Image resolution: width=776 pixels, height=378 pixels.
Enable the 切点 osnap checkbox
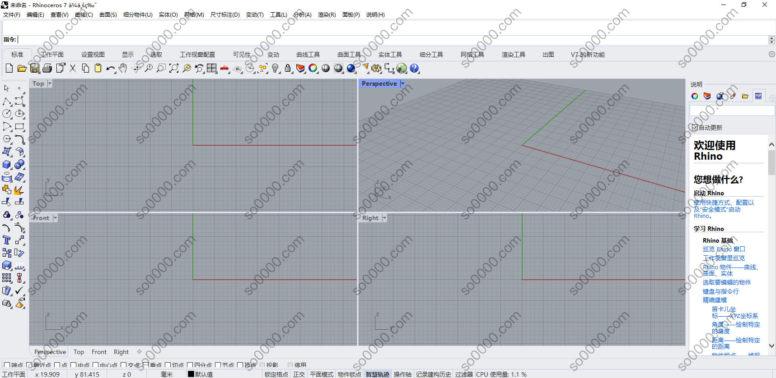pyautogui.click(x=168, y=365)
